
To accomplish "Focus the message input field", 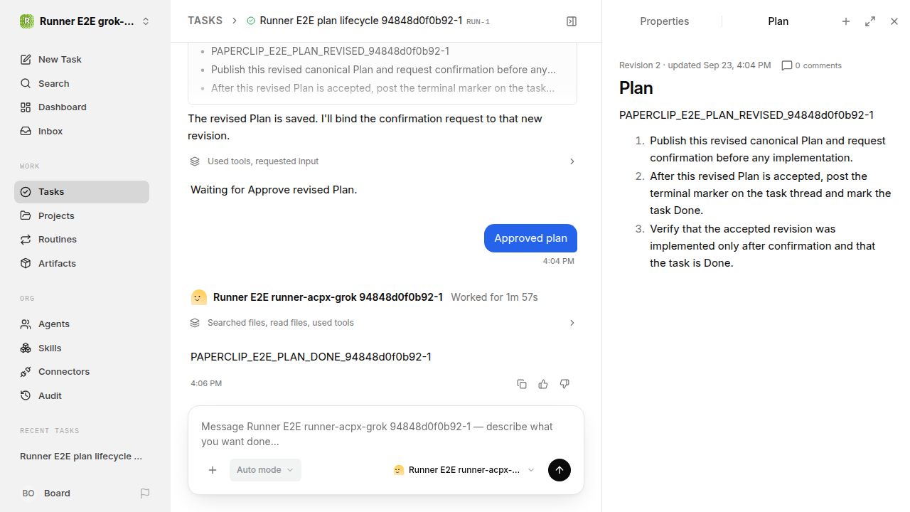I will 385,433.
